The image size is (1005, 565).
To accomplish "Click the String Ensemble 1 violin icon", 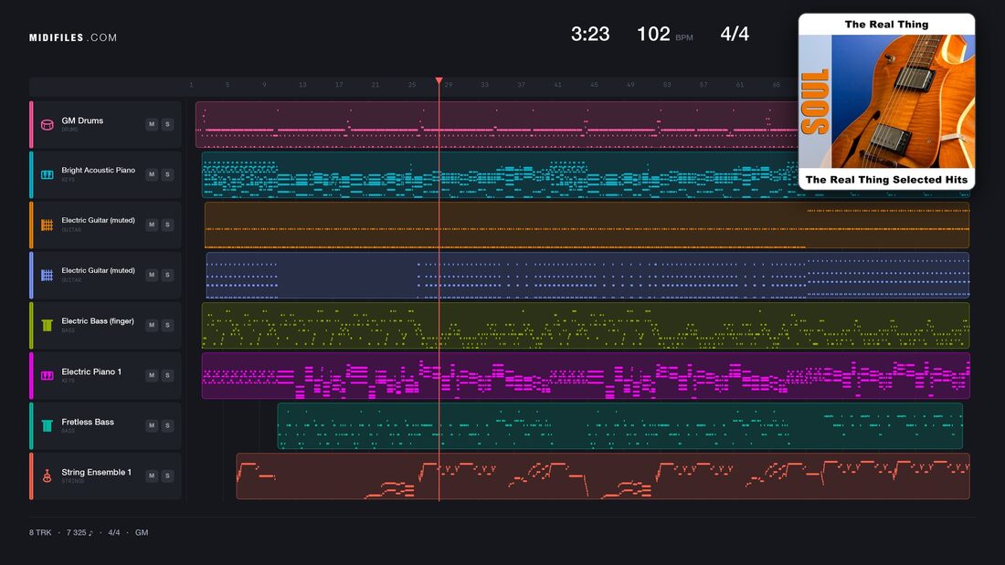I will pos(47,476).
